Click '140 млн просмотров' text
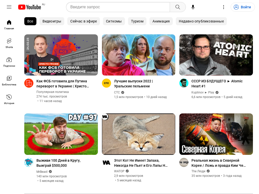The width and height of the screenshot is (259, 194). (52, 176)
